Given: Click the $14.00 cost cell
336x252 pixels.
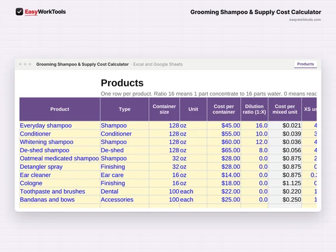Looking at the screenshot, I should coord(223,175).
